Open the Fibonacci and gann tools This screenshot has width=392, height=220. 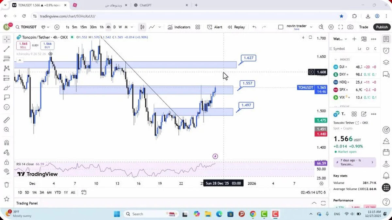pyautogui.click(x=7, y=59)
